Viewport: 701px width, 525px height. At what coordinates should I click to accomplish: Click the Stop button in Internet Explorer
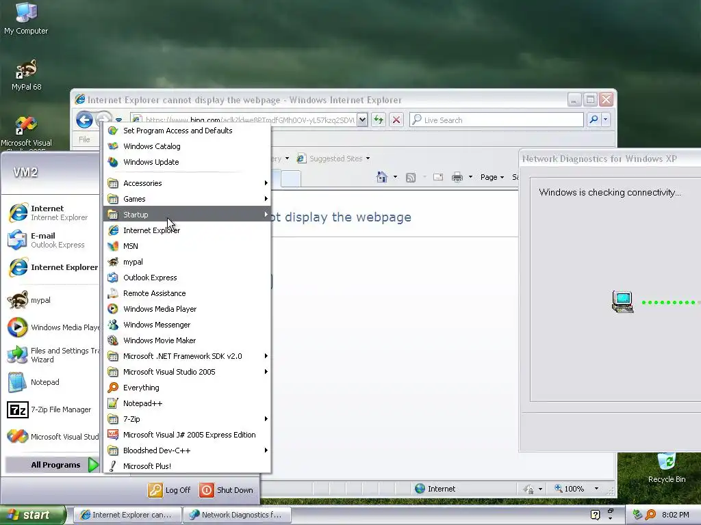[x=396, y=120]
